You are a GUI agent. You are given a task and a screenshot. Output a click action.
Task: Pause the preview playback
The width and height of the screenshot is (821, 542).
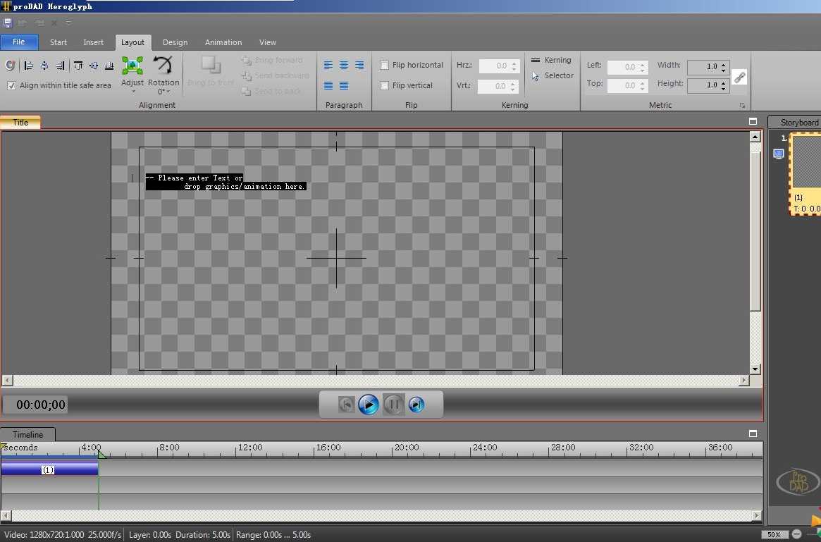394,405
